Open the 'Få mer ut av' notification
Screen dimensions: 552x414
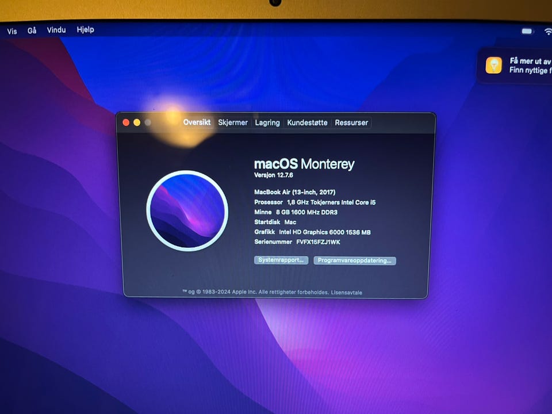click(515, 66)
